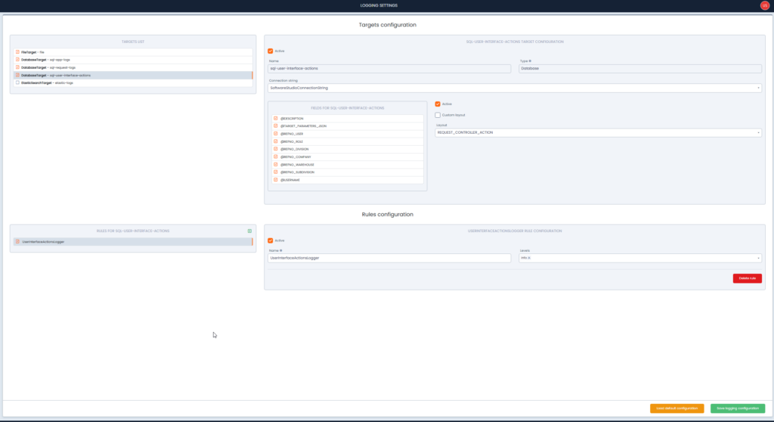Open the Connection string dropdown
This screenshot has height=422, width=774.
(x=514, y=88)
